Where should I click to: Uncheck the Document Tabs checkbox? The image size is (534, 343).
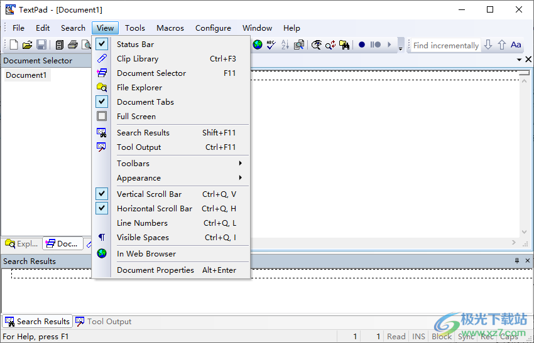point(102,102)
